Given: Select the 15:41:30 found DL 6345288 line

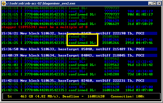Looking at the screenshot, I should pyautogui.click(x=60, y=68).
